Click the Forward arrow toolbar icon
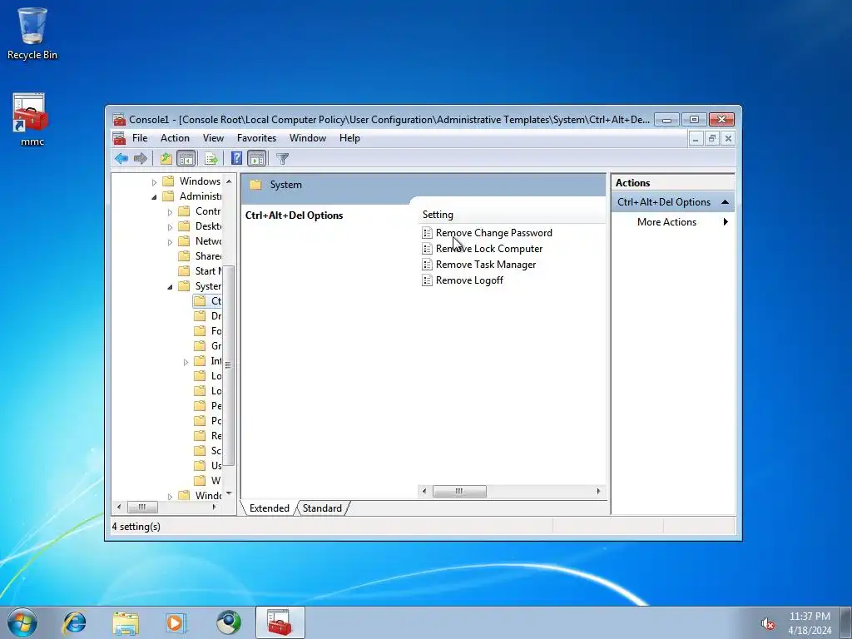 140,158
